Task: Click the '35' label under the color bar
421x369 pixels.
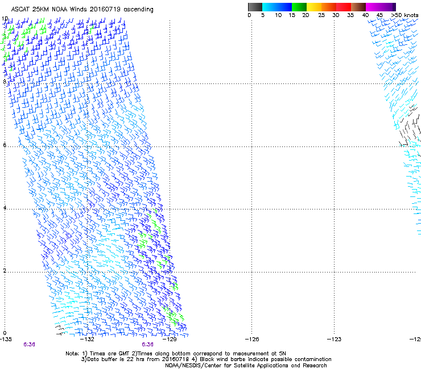Action: pyautogui.click(x=350, y=15)
